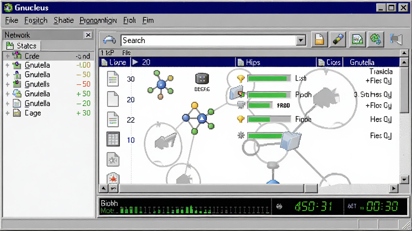Image resolution: width=412 pixels, height=231 pixels.
Task: Click the dark BEGEG device icon
Action: [202, 79]
